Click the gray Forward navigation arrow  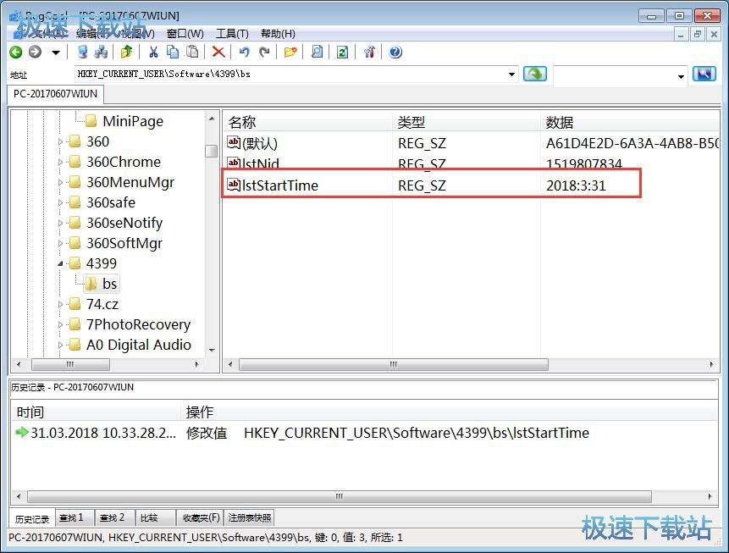[x=35, y=53]
